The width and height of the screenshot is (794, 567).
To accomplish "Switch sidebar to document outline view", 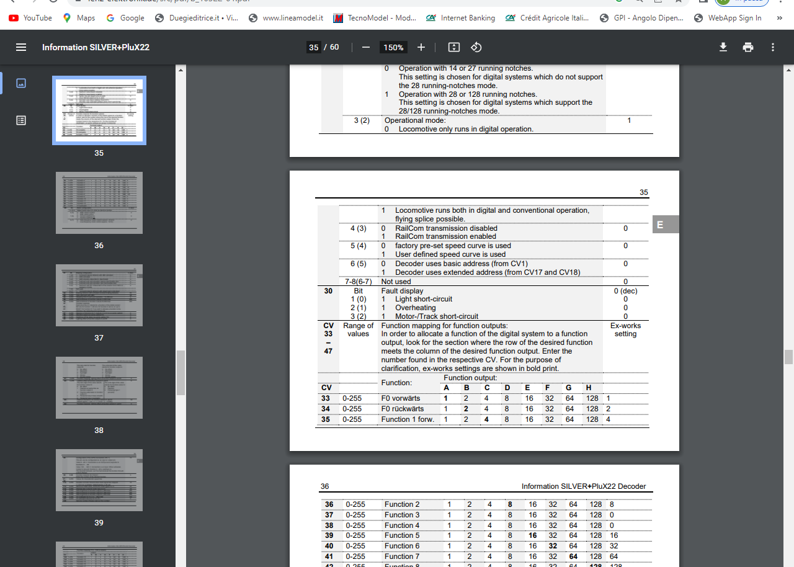I will [x=21, y=120].
